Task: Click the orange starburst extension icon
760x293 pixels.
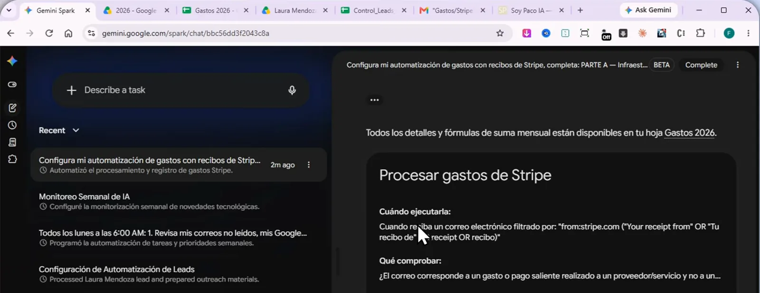Action: point(642,33)
